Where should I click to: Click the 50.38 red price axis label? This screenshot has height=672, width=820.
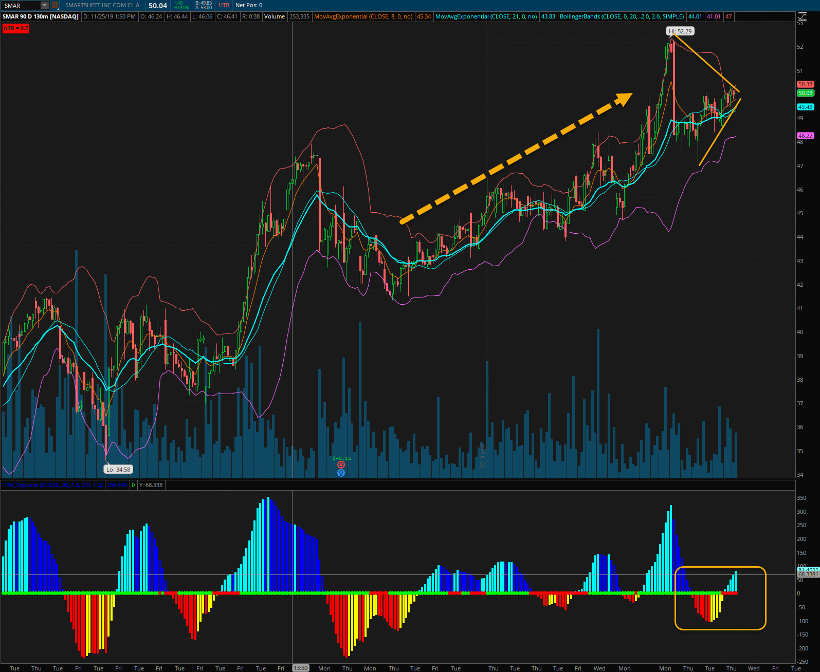[806, 84]
